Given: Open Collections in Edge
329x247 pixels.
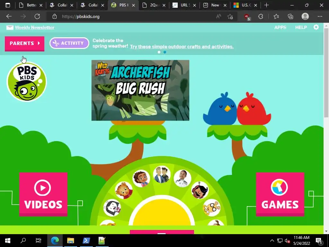Looking at the screenshot, I should point(290,16).
